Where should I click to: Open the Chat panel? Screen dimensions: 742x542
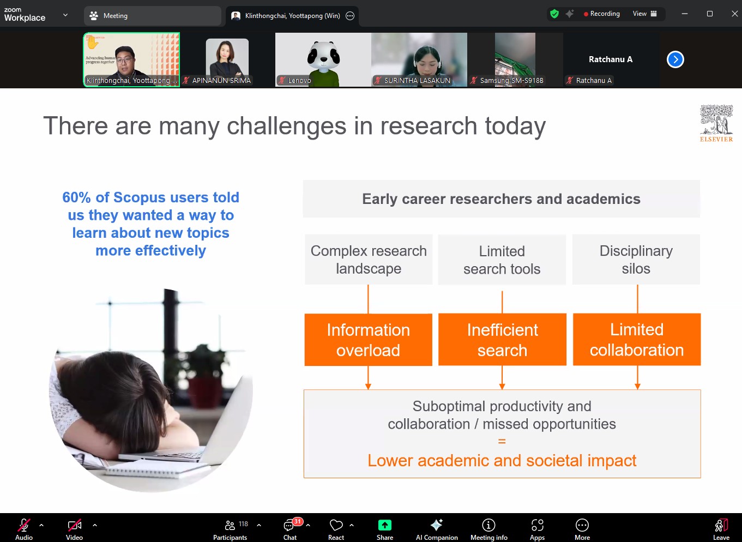point(290,529)
